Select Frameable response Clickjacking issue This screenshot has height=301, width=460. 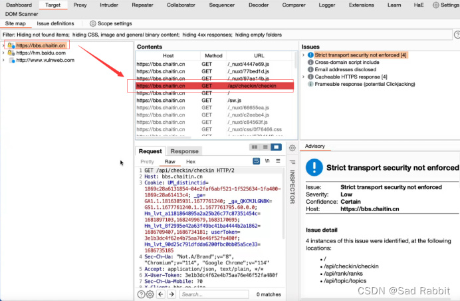pyautogui.click(x=365, y=84)
